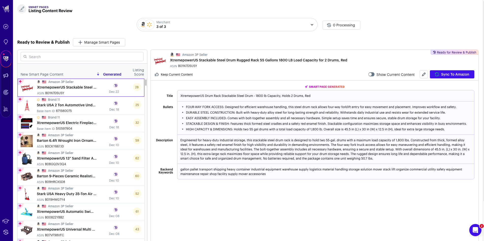Open ASIN B01N7D5USY link in detail header
The image size is (484, 241).
pyautogui.click(x=188, y=66)
